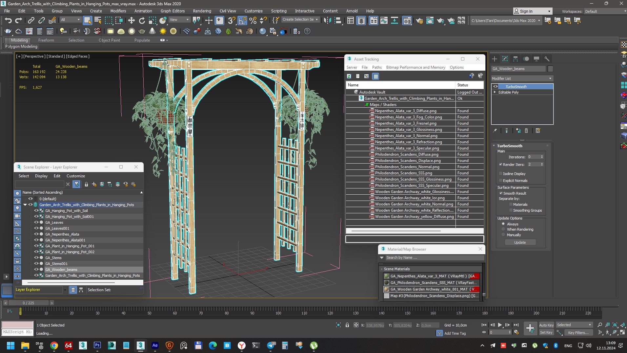Click lock icon in Layer Explorer toolbar

86,184
